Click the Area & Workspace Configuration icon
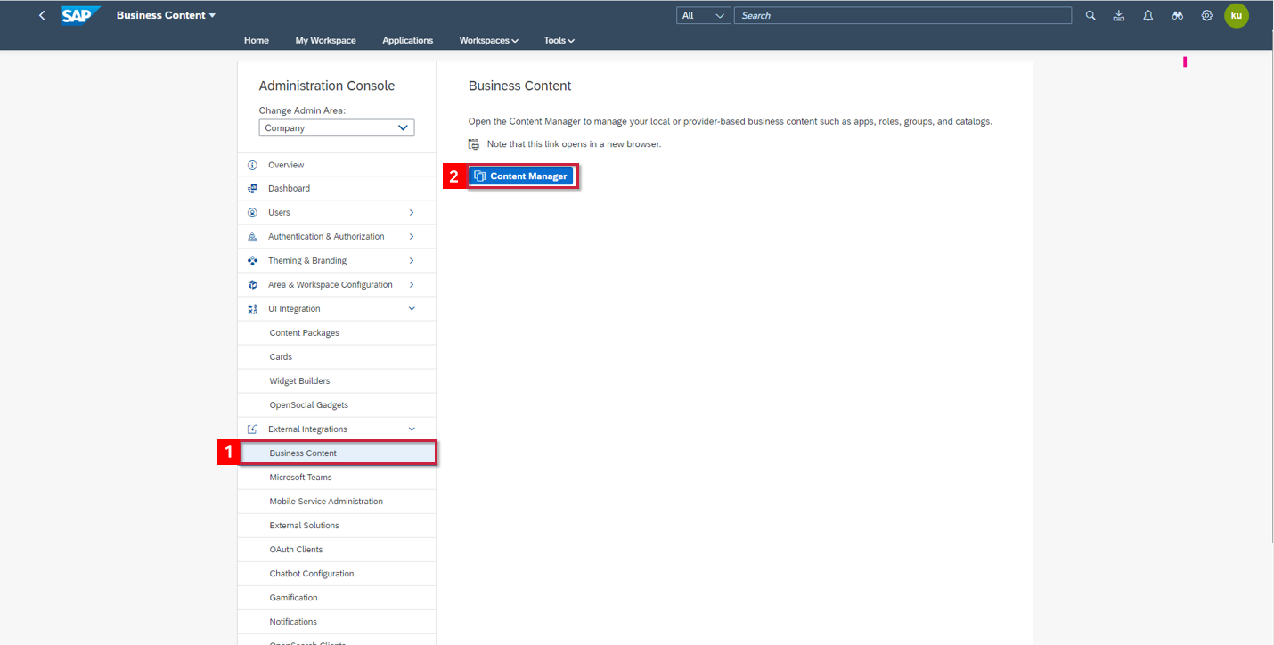The image size is (1274, 645). pos(252,285)
